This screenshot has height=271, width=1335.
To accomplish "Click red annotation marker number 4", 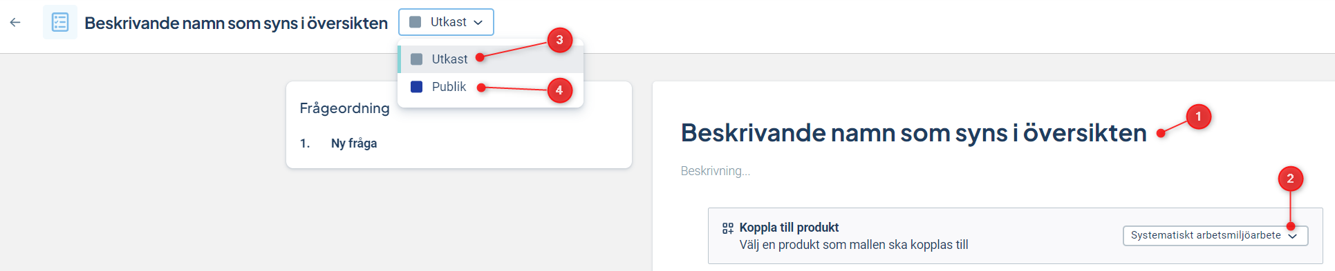I will (x=559, y=90).
